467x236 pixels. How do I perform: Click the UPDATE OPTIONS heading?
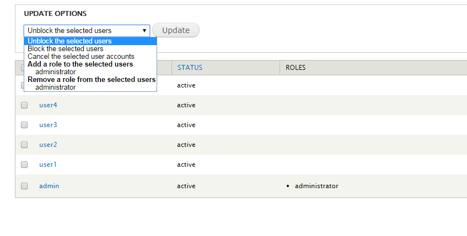pos(55,14)
